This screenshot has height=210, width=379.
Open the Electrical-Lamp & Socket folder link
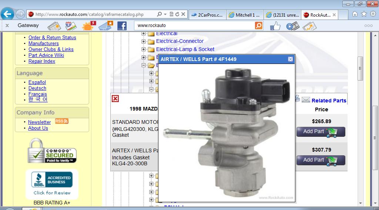tap(185, 49)
